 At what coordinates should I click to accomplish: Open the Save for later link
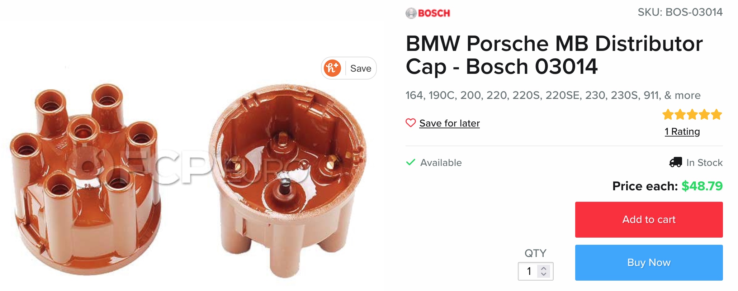(x=449, y=123)
